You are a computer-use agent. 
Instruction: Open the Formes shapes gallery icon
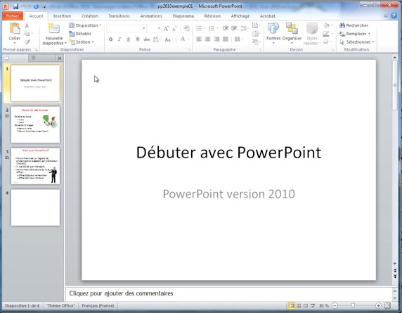(x=273, y=28)
